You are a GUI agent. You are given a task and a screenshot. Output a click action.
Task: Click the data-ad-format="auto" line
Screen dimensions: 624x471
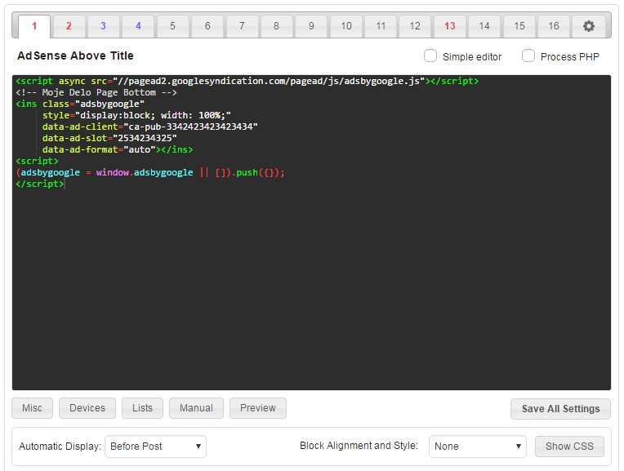[x=118, y=150]
